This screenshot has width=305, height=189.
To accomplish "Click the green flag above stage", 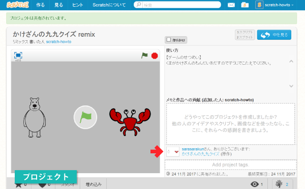I will 144,56.
